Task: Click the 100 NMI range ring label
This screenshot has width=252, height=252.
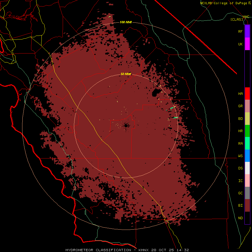Action: (x=126, y=22)
